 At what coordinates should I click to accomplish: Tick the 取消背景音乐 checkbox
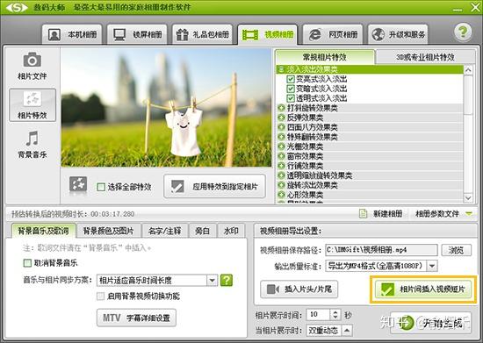point(27,262)
